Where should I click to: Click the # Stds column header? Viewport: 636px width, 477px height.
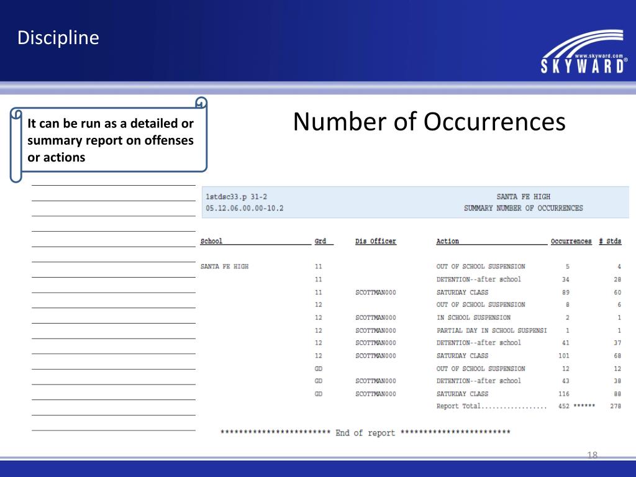(611, 241)
